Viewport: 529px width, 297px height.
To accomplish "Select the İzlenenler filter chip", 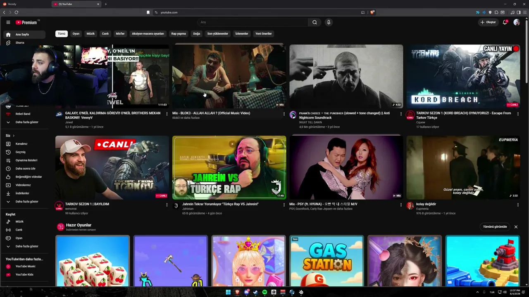I will (242, 34).
